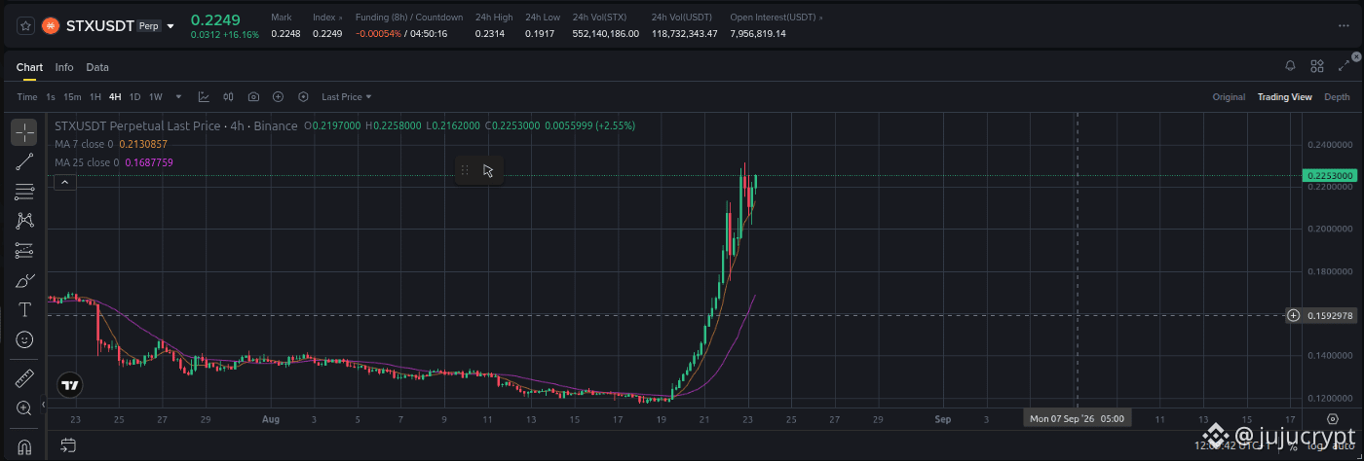Select the 1H time interval
The width and height of the screenshot is (1364, 461).
coord(95,97)
